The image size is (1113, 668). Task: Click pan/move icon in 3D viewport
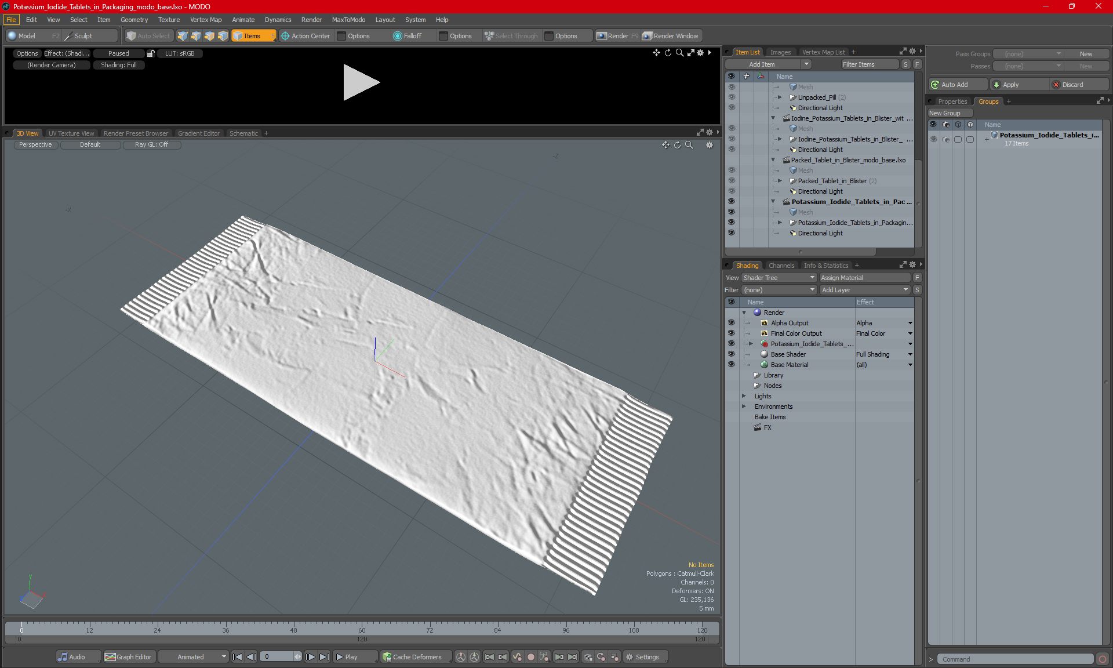pyautogui.click(x=665, y=145)
